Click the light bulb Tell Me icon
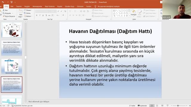The width and height of the screenshot is (191, 107). click(x=95, y=7)
